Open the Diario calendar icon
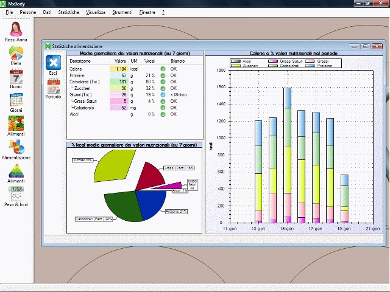 pyautogui.click(x=16, y=77)
